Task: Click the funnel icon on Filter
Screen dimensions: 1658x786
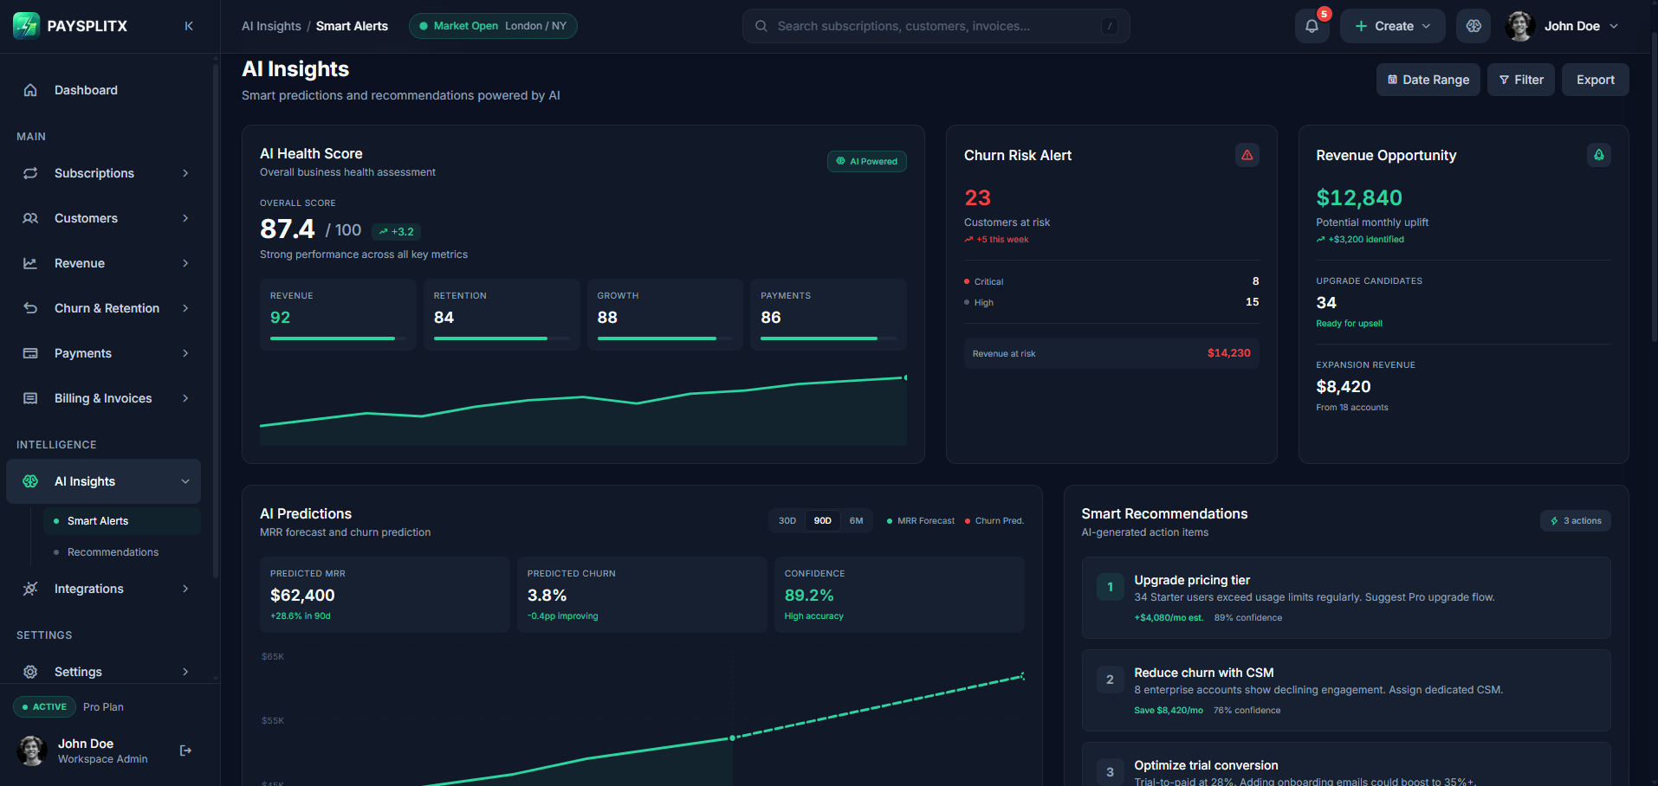Action: 1504,80
